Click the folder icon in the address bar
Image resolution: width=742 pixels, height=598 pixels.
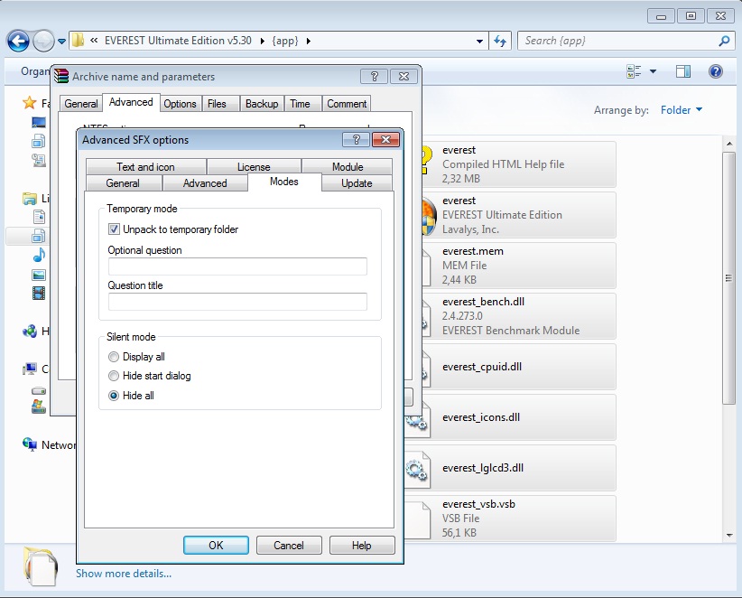coord(78,41)
